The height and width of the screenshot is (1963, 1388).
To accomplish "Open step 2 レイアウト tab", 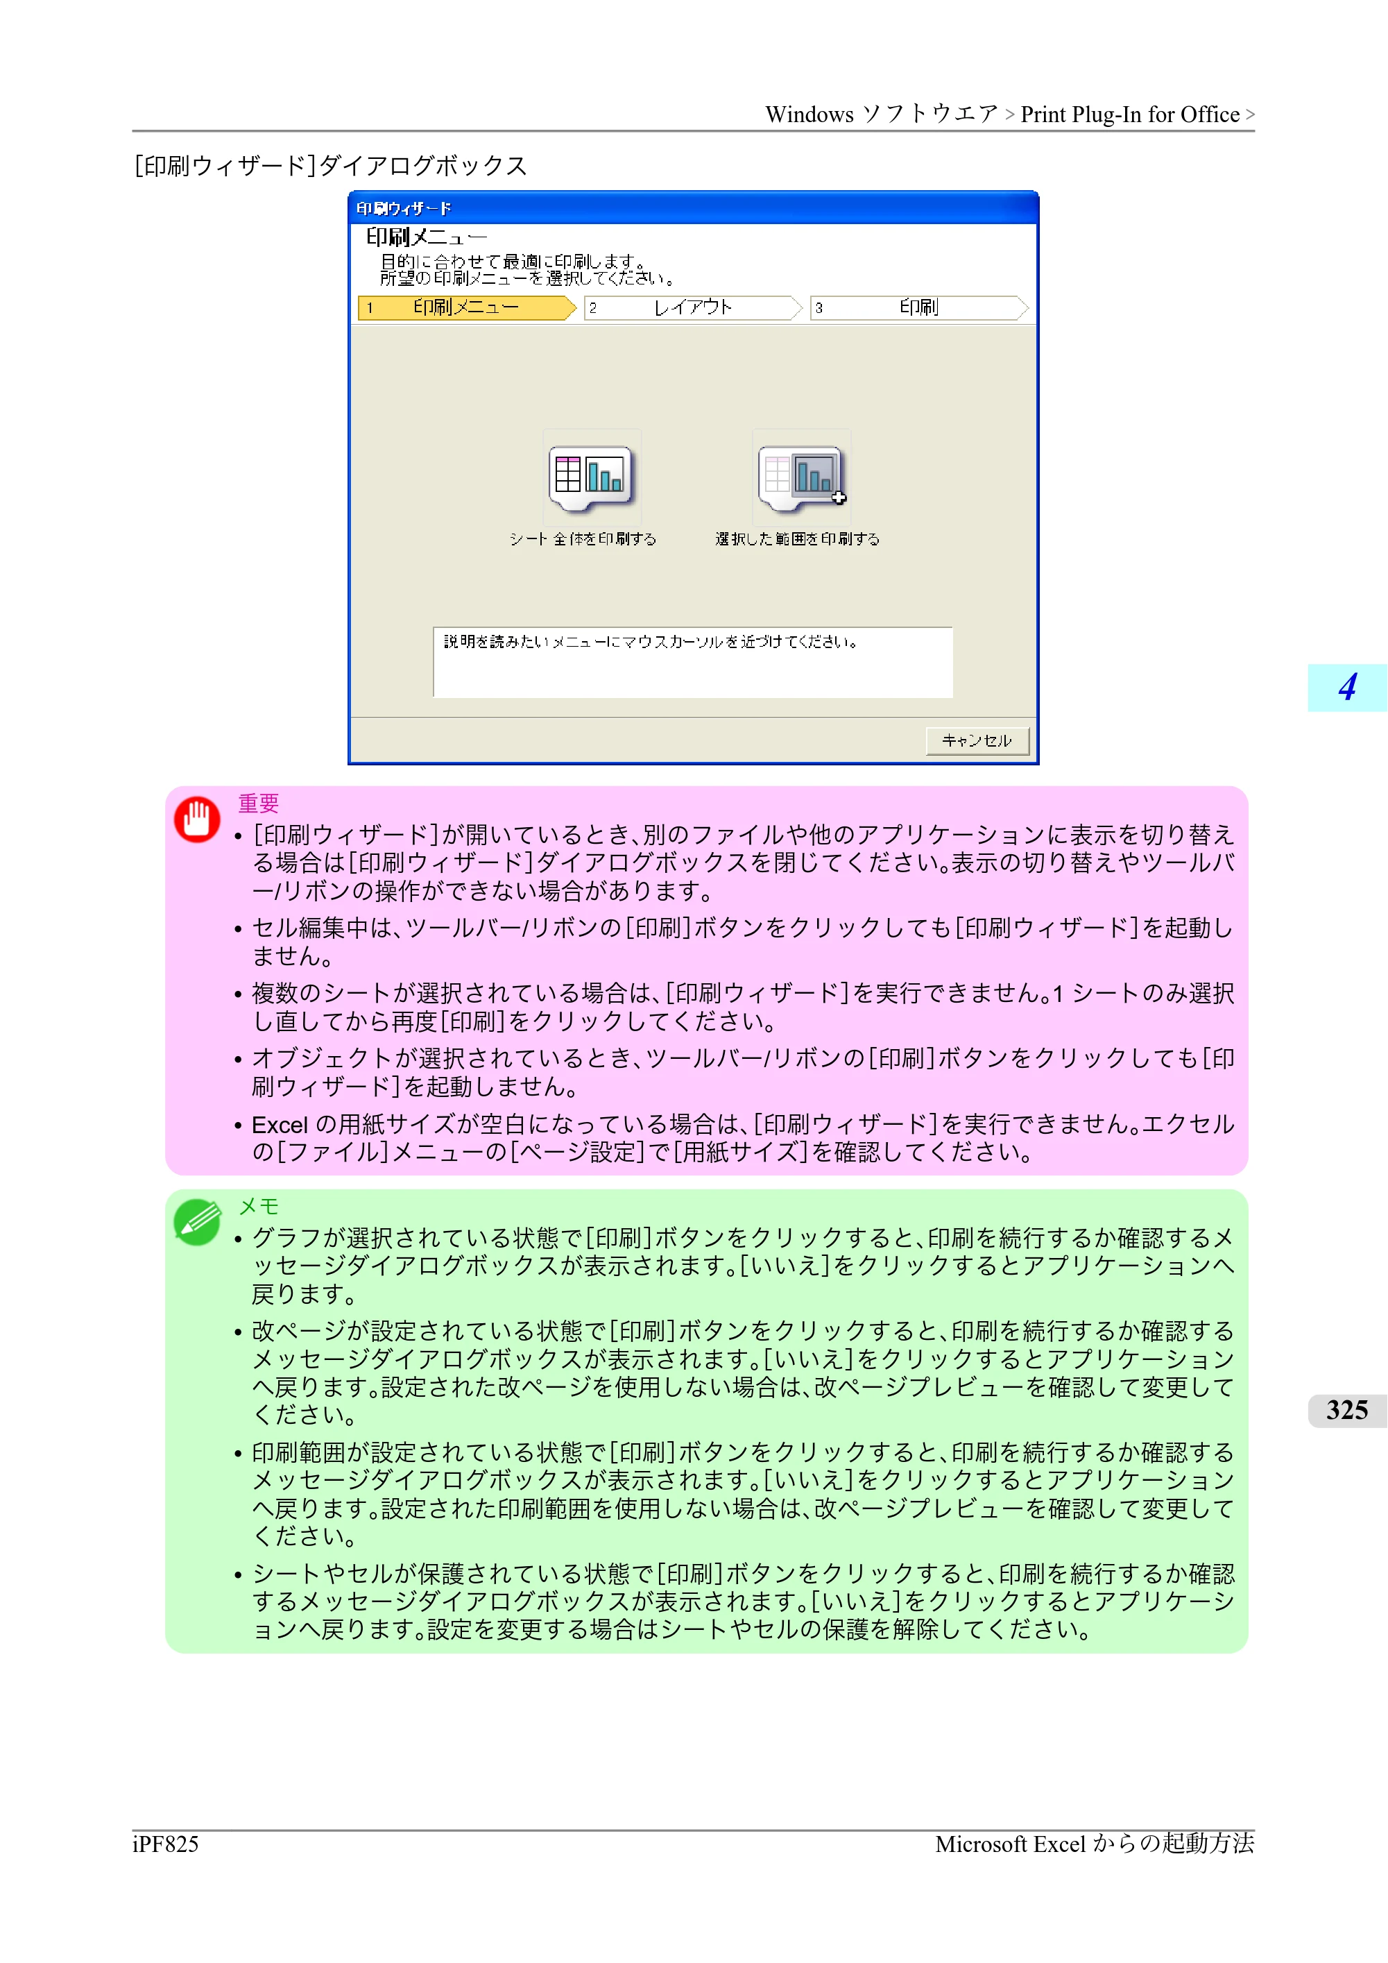I will click(693, 308).
